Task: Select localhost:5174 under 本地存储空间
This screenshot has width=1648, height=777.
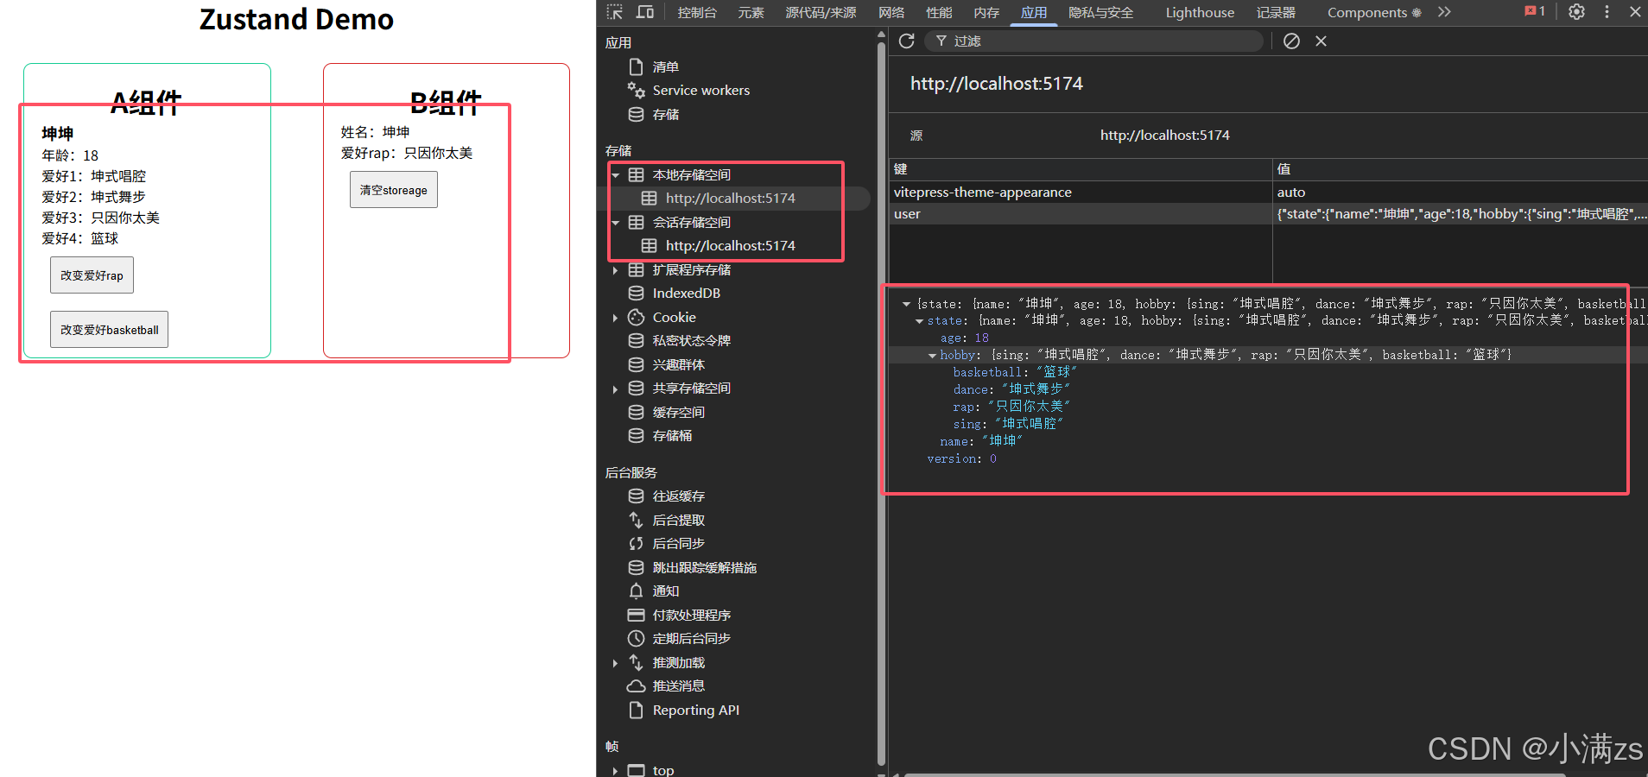Action: 730,199
